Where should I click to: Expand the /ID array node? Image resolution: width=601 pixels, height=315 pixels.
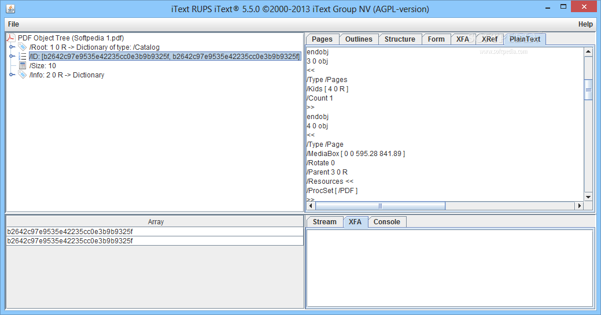click(x=12, y=56)
